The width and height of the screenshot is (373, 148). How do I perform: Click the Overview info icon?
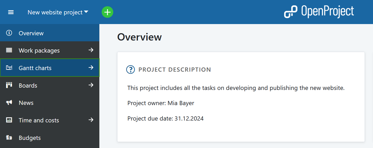tap(9, 33)
